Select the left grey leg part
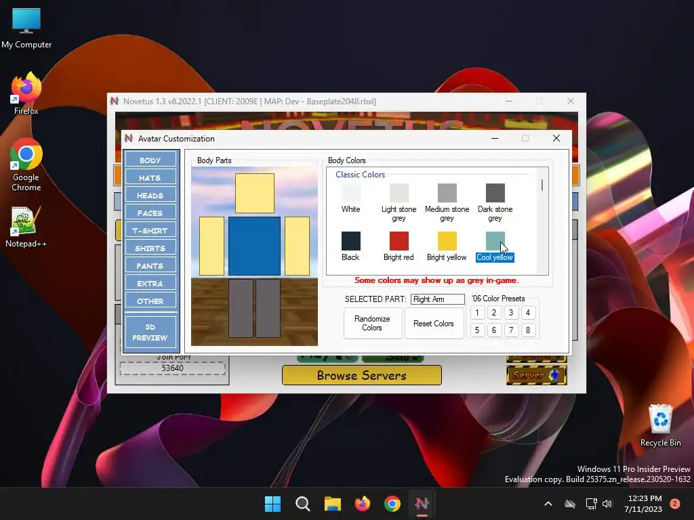 pyautogui.click(x=241, y=308)
